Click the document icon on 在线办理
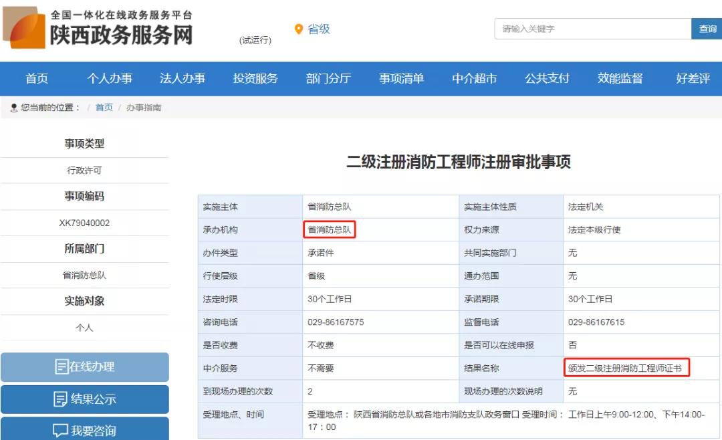 coord(62,366)
